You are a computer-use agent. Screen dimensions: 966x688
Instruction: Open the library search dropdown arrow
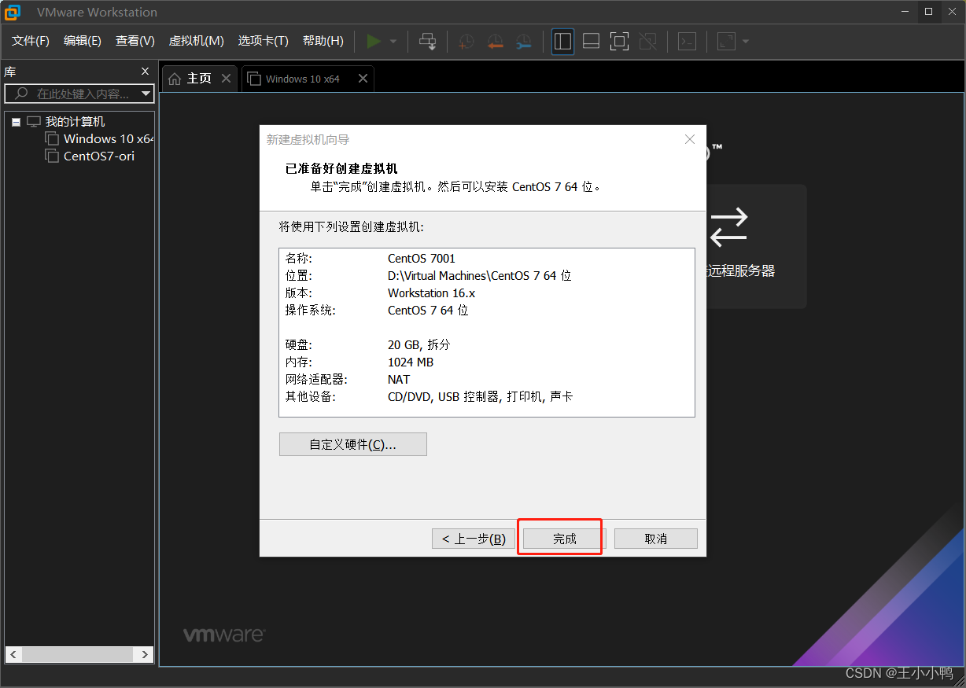(146, 94)
